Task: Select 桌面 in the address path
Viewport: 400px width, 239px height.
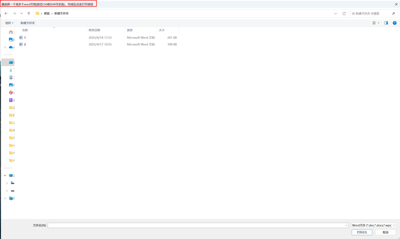Action: 47,13
